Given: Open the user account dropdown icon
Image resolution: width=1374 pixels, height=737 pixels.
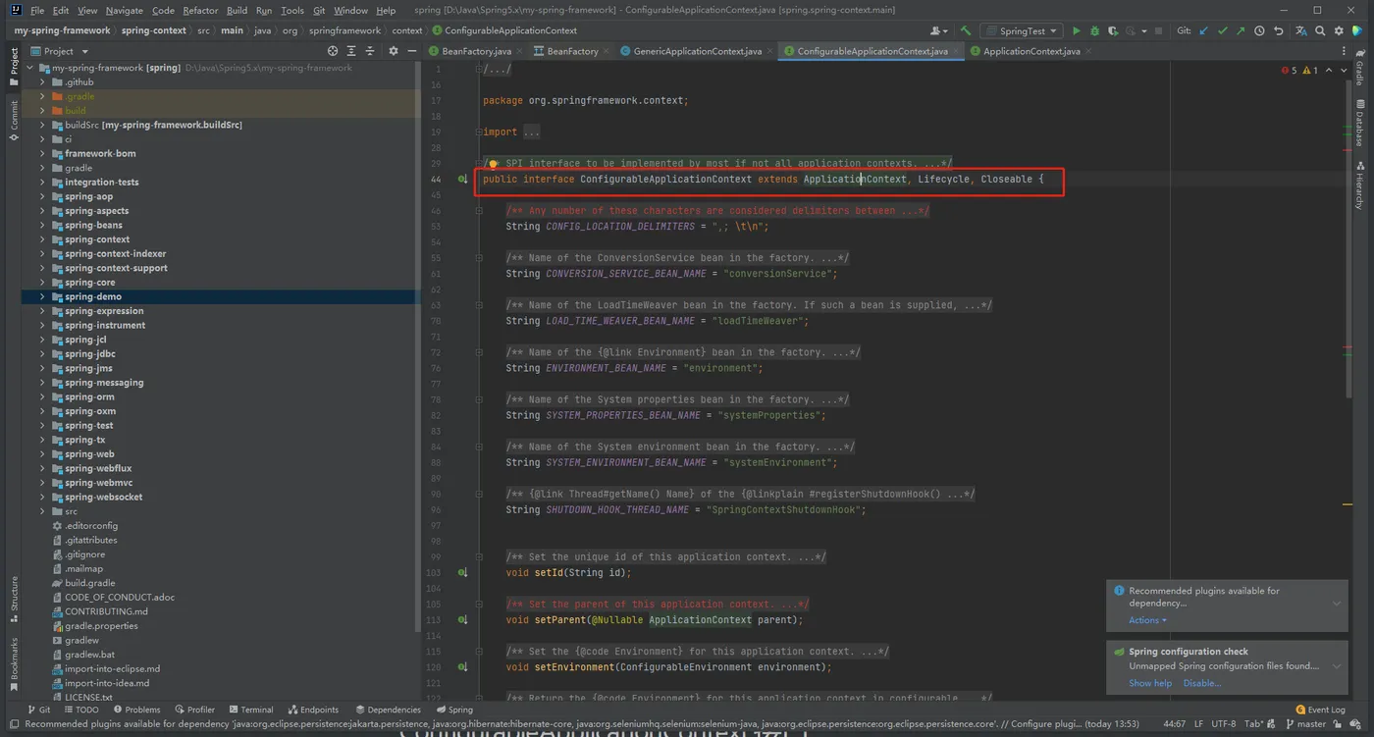Looking at the screenshot, I should [x=939, y=31].
